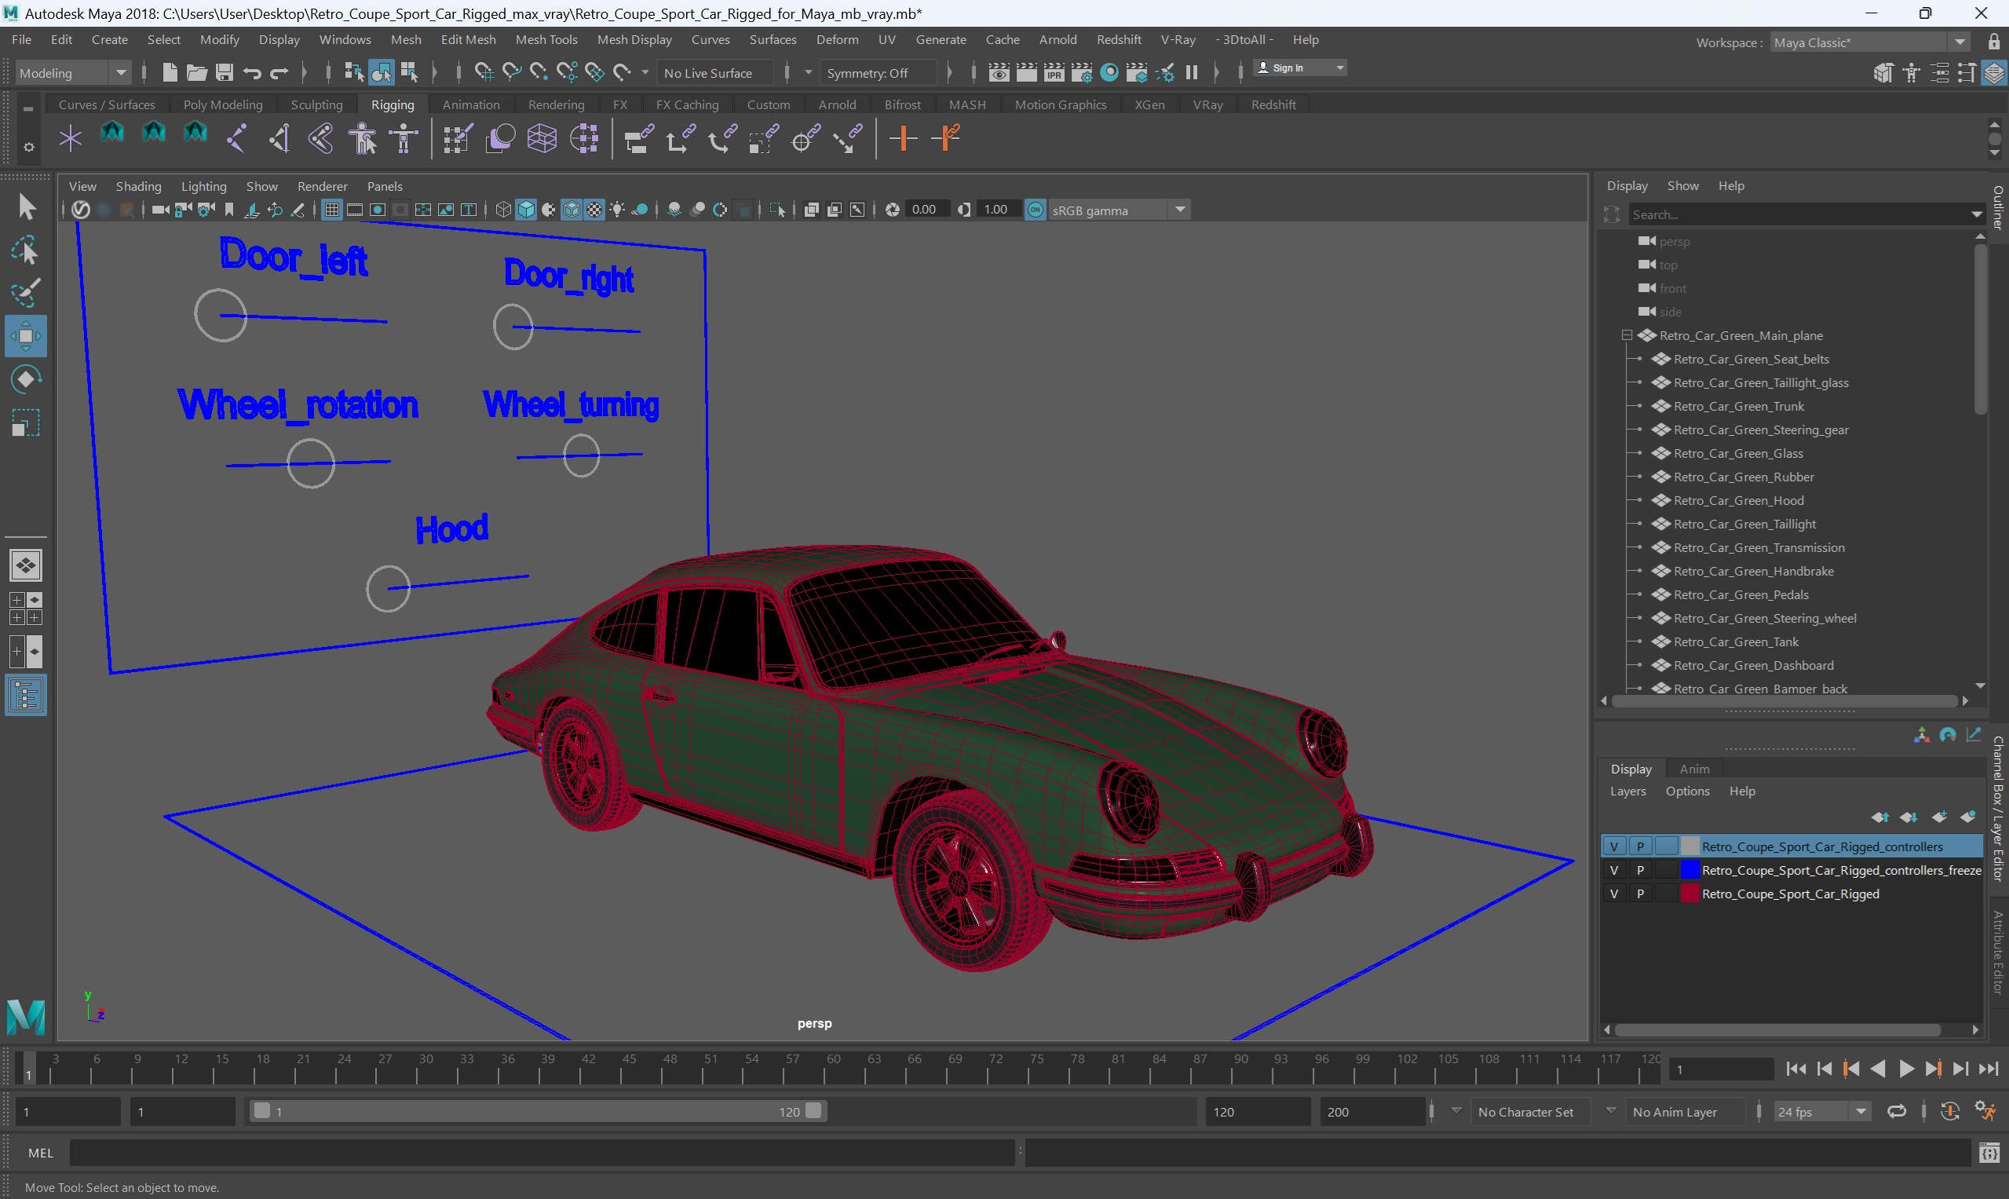Open the Symmetry Off dropdown

point(878,73)
